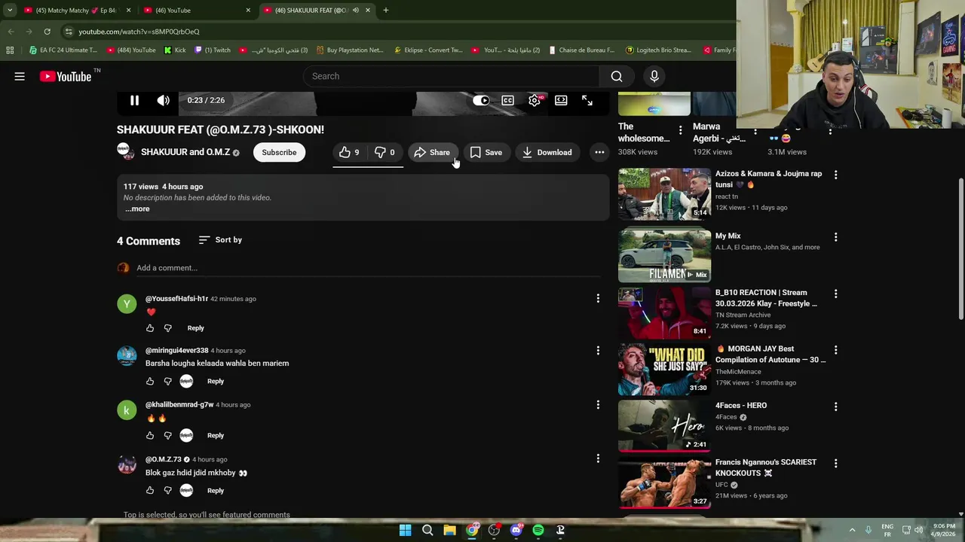Save video to playlist

coord(486,152)
